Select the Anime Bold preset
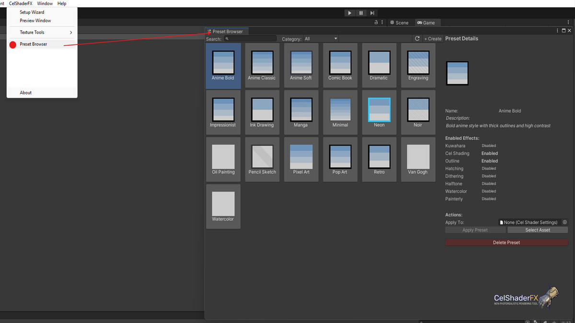This screenshot has width=575, height=323. 223,66
